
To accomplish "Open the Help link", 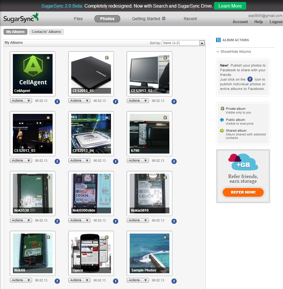I will (x=258, y=22).
